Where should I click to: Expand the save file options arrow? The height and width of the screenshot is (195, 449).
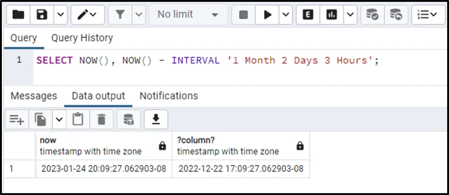point(61,15)
